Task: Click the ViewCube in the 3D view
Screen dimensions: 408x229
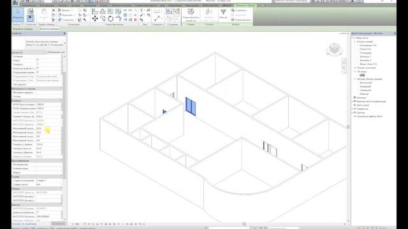Action: (335, 49)
